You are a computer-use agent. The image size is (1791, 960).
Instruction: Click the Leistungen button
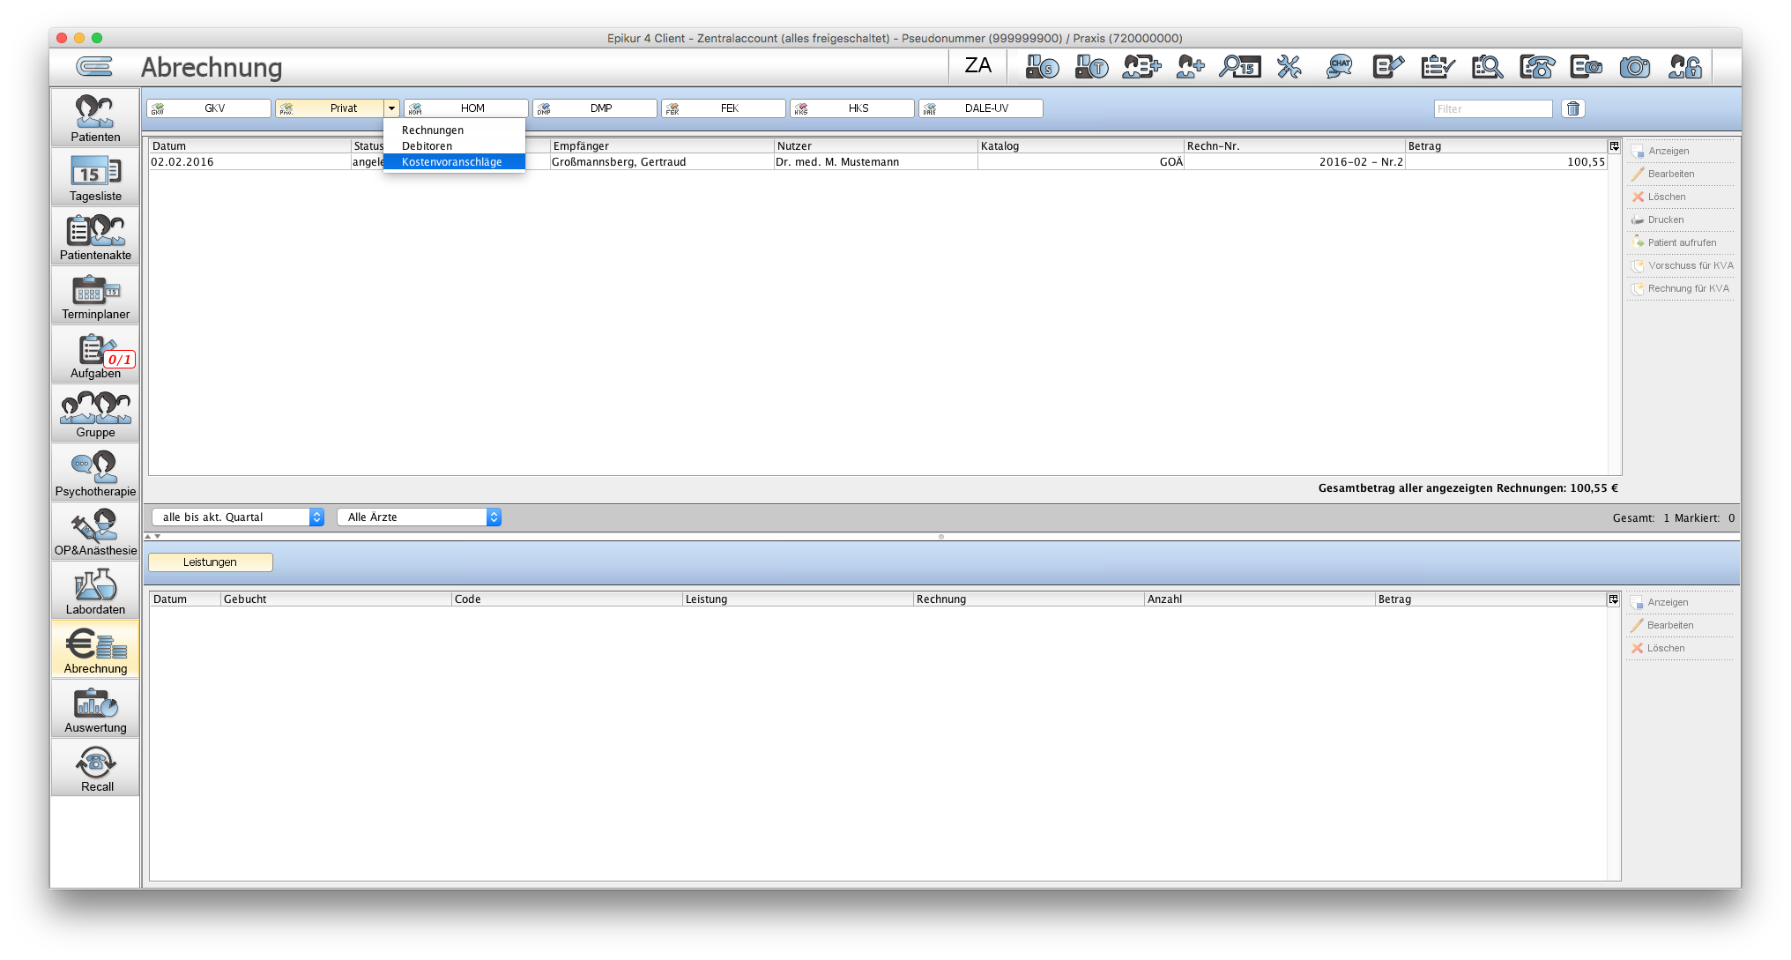[210, 562]
